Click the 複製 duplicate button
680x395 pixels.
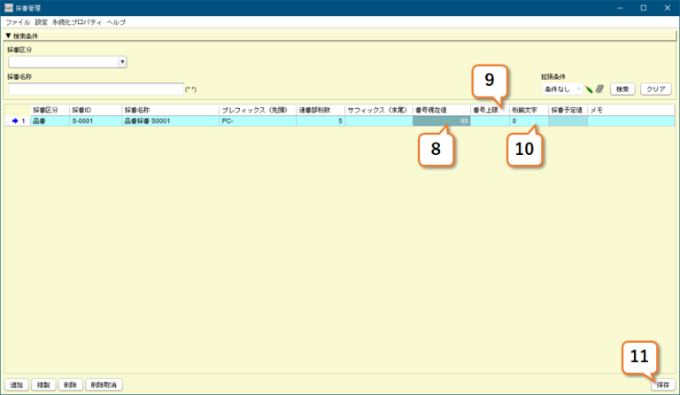[42, 385]
